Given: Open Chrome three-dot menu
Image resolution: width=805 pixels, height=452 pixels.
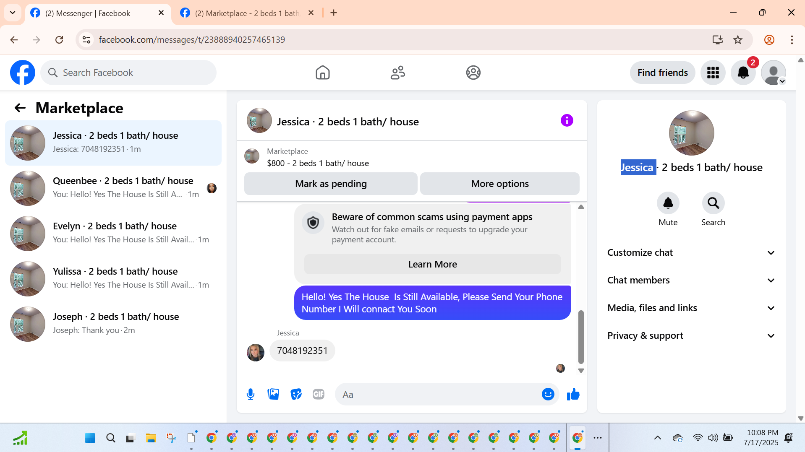Looking at the screenshot, I should (x=792, y=40).
